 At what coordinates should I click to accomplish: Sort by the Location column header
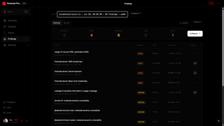tap(172, 45)
